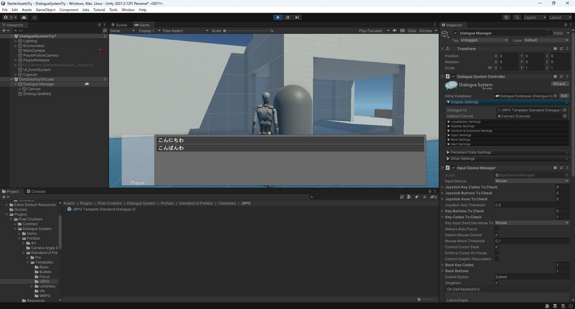This screenshot has height=309, width=575.
Task: Open DialogueSystemTry scene options kebab menu
Action: point(105,36)
